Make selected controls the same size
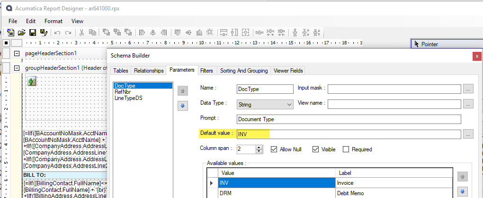Image resolution: width=483 pixels, height=198 pixels. pyautogui.click(x=245, y=32)
